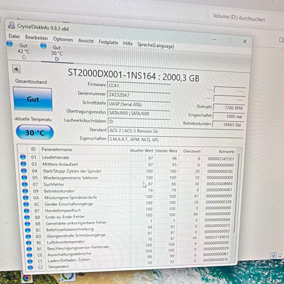Click the blue health icon of drive C:
This screenshot has width=284, height=284.
click(10, 44)
